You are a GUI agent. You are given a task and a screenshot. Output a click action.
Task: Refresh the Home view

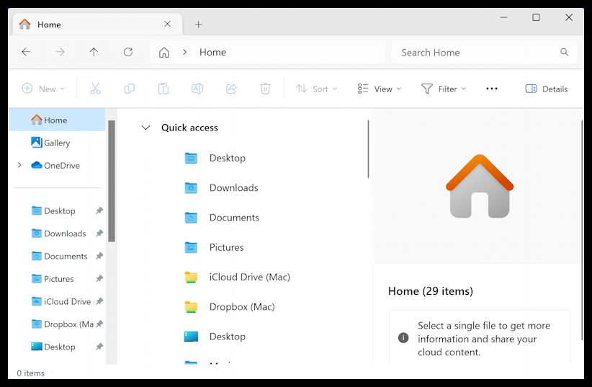pyautogui.click(x=128, y=52)
